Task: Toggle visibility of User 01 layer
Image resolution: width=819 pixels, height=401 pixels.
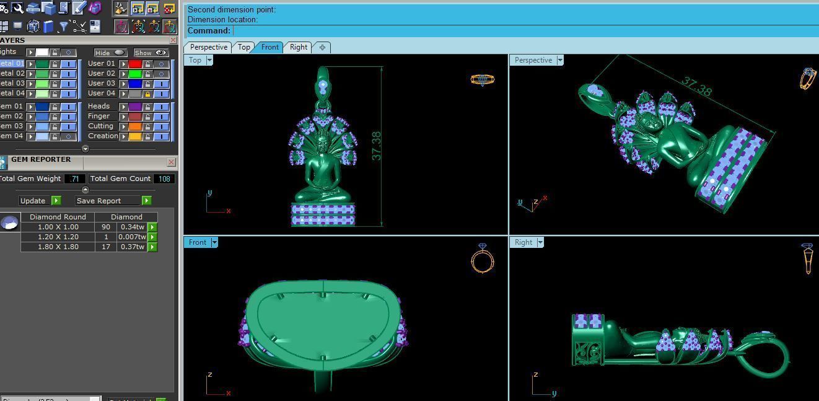Action: pos(162,64)
